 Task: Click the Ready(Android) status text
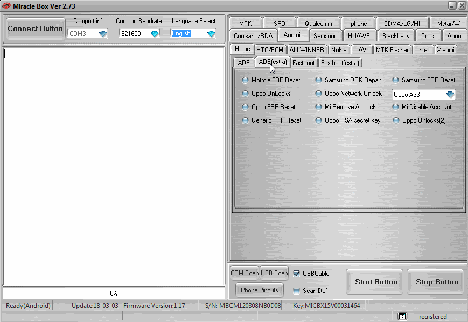(x=28, y=306)
